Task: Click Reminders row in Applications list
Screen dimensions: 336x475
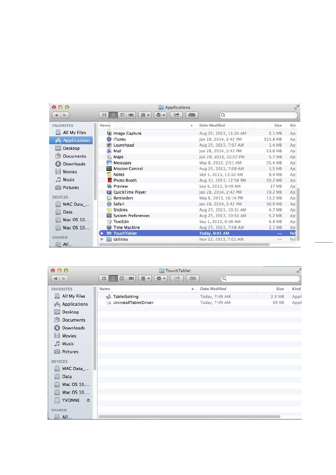Action: click(197, 198)
